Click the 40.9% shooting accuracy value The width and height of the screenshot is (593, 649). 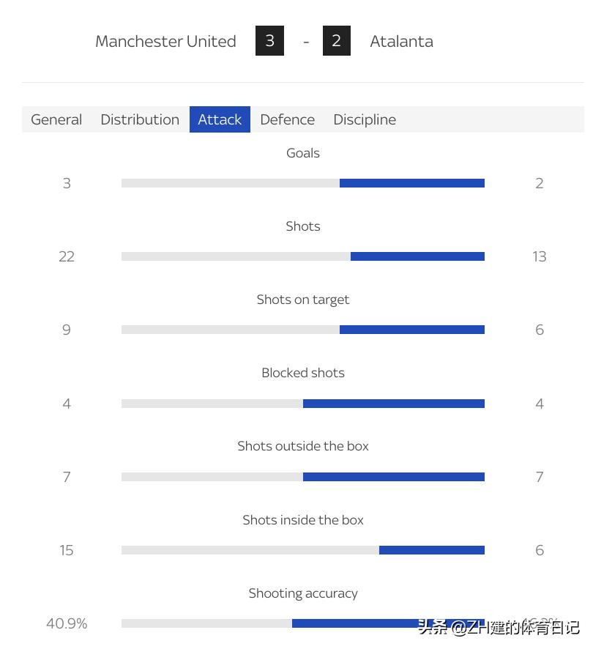(67, 623)
